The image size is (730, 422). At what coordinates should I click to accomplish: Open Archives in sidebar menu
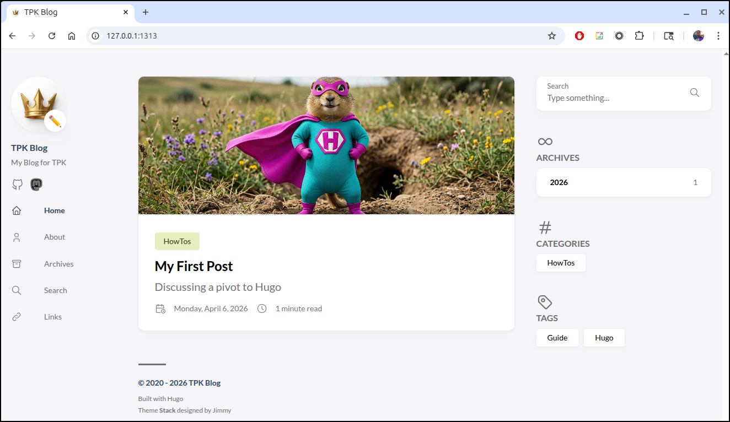(x=58, y=264)
